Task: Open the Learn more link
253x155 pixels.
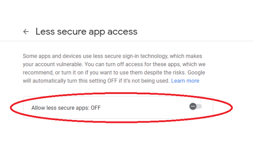Action: pos(185,80)
